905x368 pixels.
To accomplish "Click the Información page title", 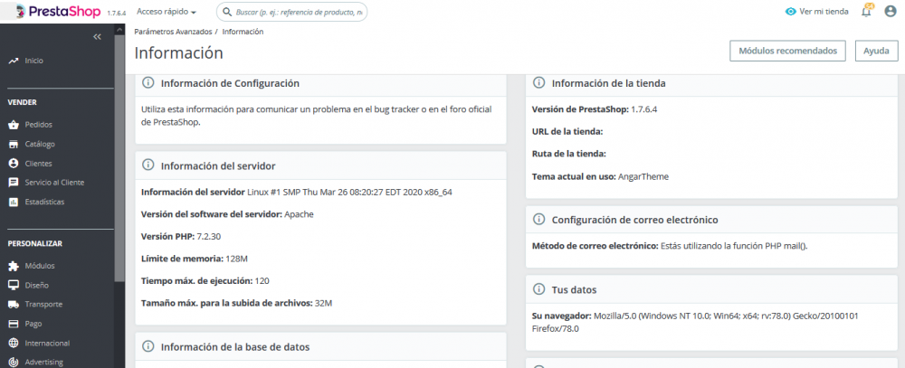I will 179,53.
